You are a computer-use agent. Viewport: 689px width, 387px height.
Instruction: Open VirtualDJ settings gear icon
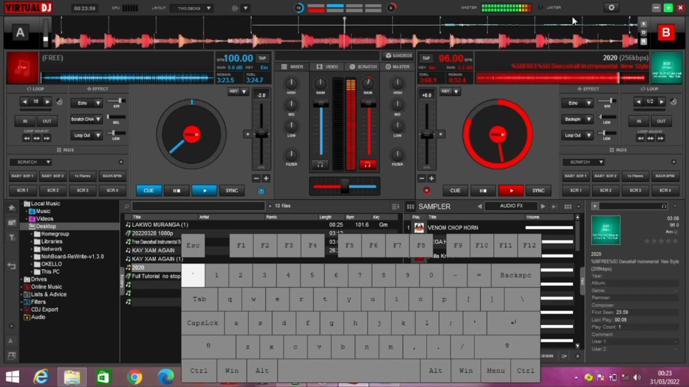(611, 8)
